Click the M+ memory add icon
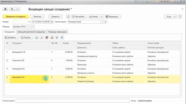The width and height of the screenshot is (186, 104). tap(165, 1)
